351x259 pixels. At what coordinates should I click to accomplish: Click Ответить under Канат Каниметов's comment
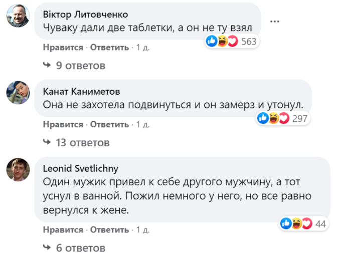(x=109, y=124)
